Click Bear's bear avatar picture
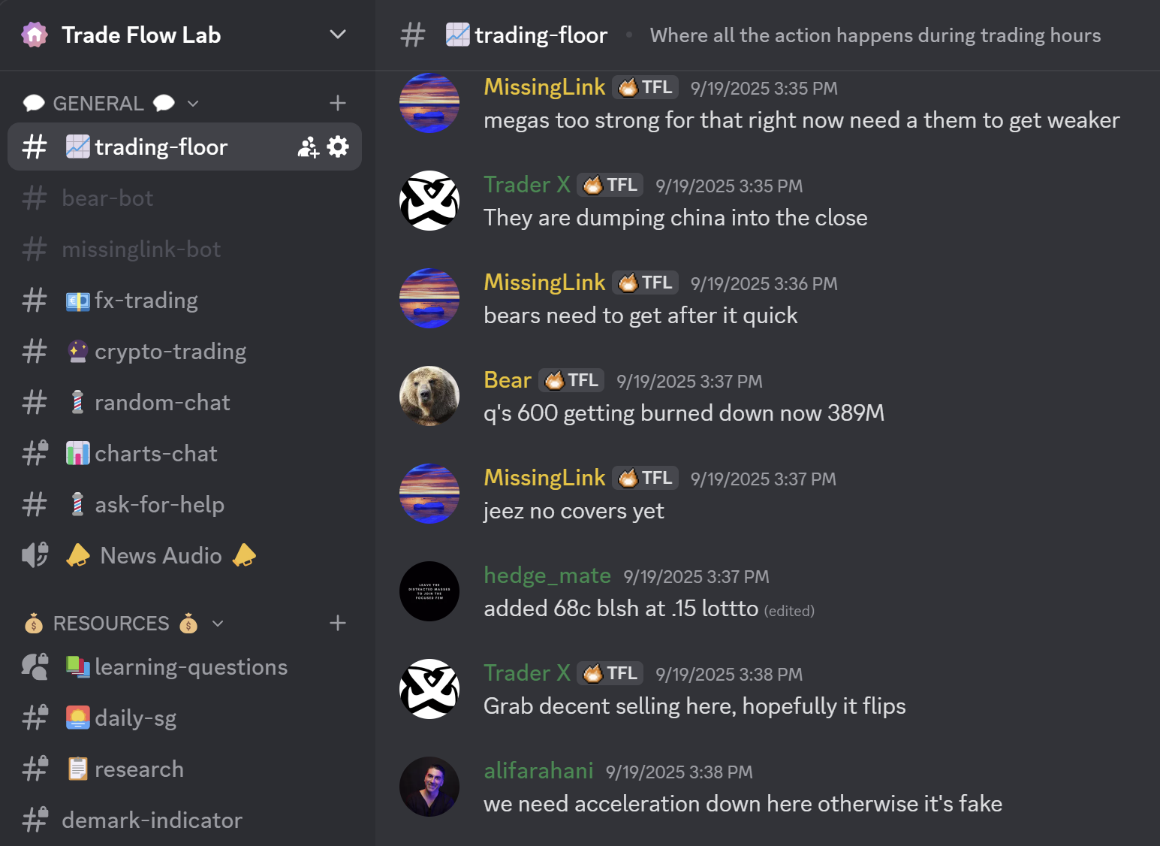This screenshot has height=846, width=1160. tap(429, 396)
